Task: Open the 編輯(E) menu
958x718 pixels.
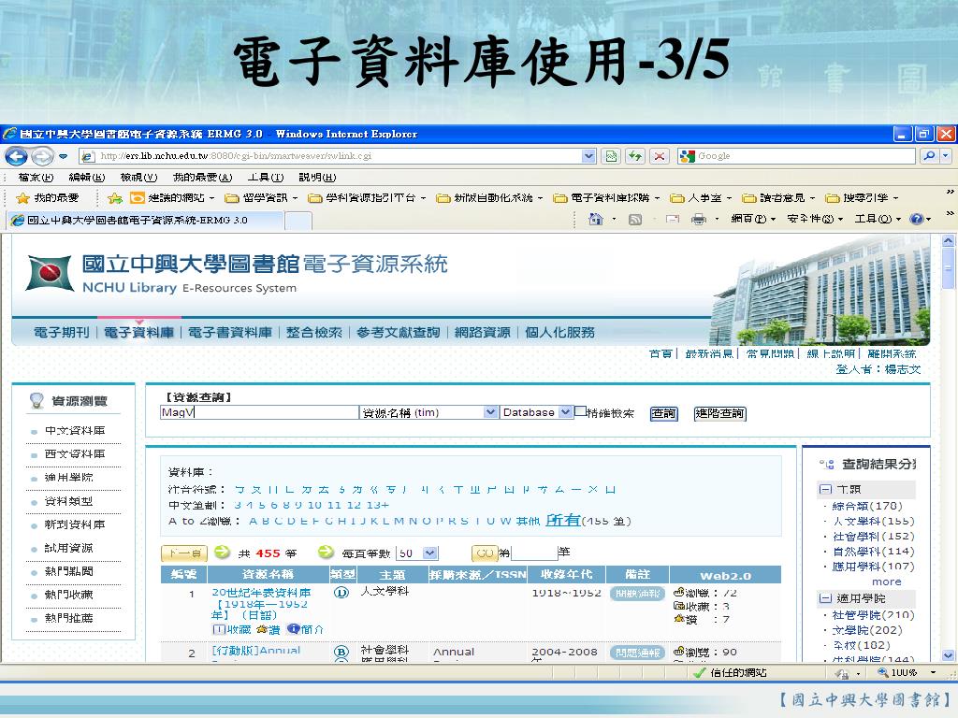Action: coord(87,178)
